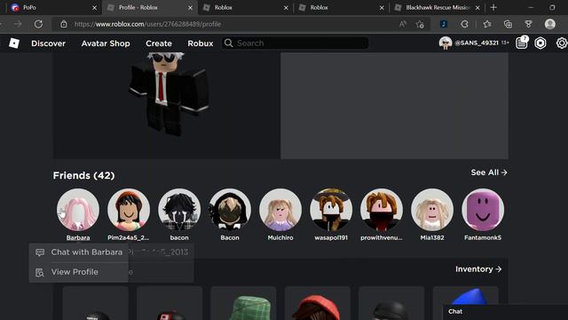Click the name Mia1382
Viewport: 568px width, 320px height.
(x=432, y=238)
